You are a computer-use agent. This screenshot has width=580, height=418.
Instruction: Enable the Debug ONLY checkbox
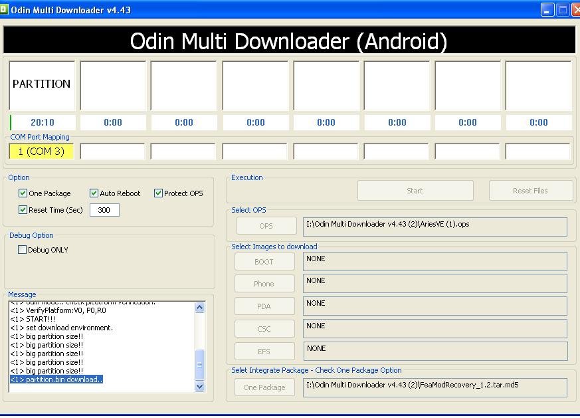pos(22,250)
